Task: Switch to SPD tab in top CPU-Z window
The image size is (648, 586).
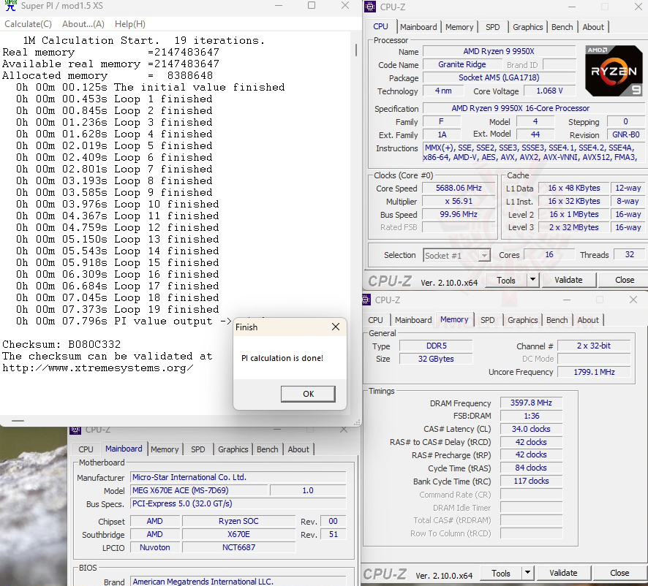Action: [x=493, y=27]
